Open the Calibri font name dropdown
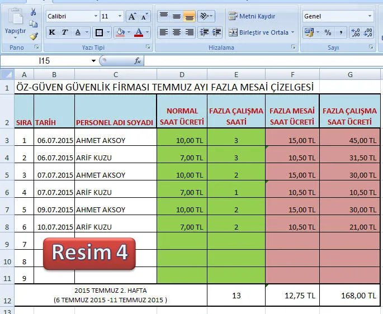 (96, 16)
